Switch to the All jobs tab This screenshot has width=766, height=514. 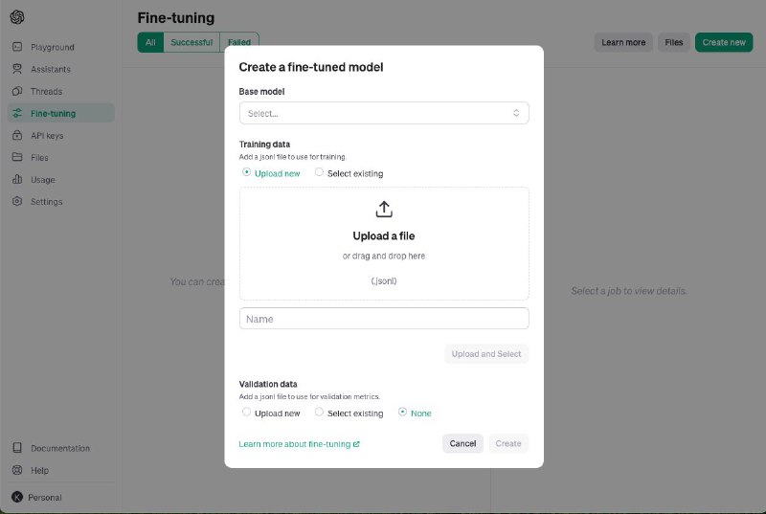point(150,42)
